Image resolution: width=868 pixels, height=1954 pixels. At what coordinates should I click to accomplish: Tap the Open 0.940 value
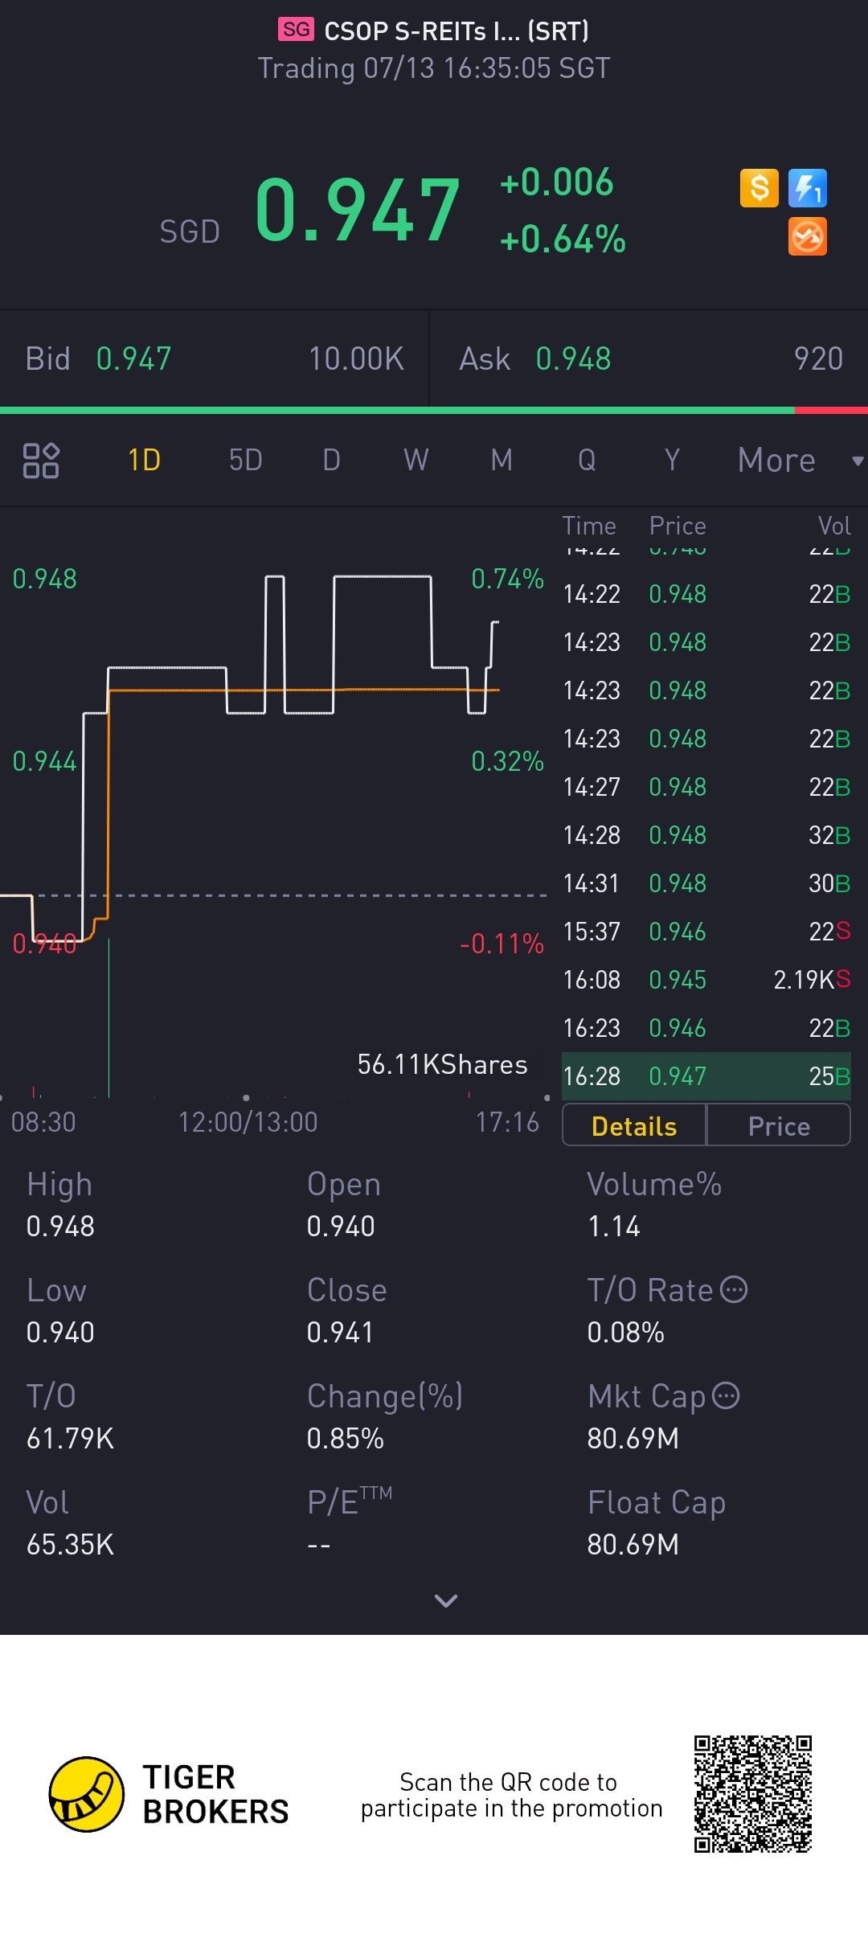coord(341,1227)
